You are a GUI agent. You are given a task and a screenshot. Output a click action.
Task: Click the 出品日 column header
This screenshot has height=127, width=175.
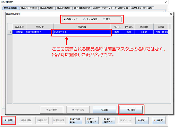point(161,27)
